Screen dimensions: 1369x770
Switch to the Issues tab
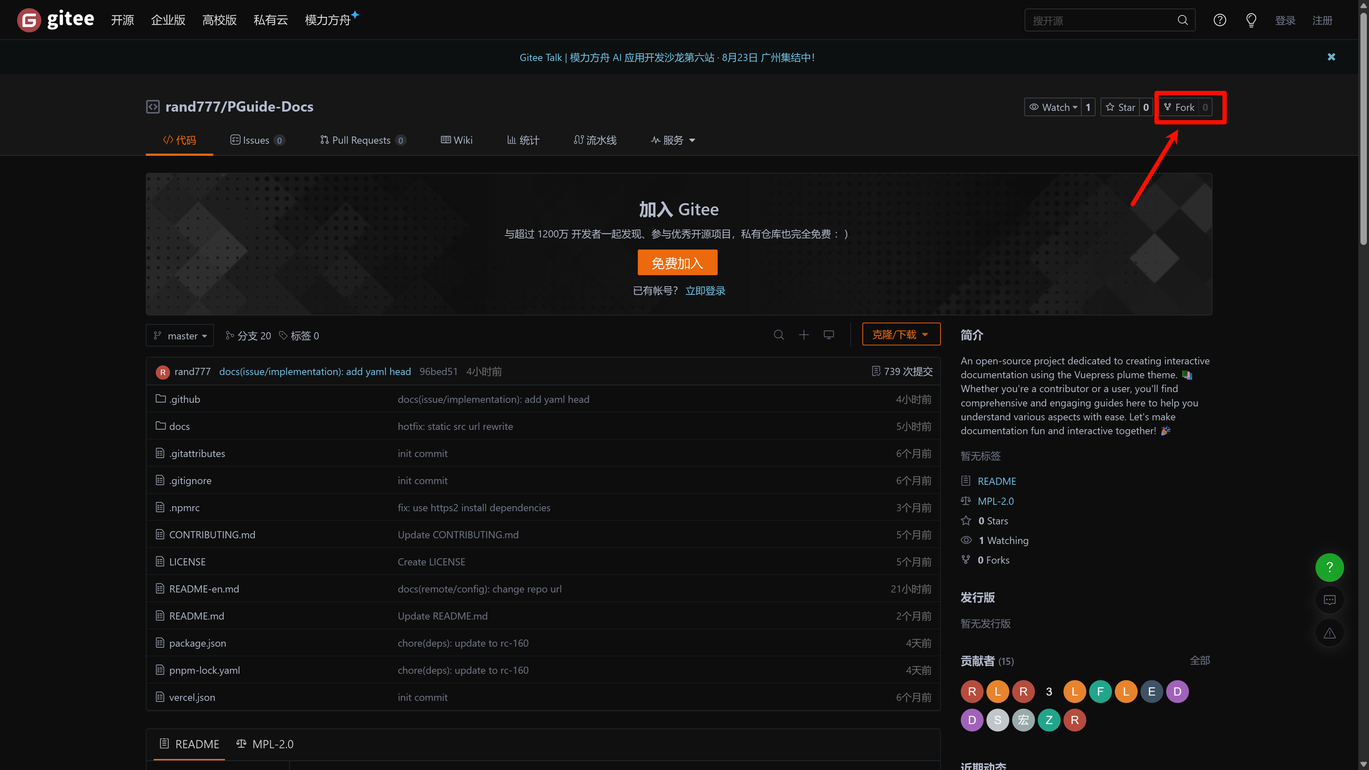[257, 140]
